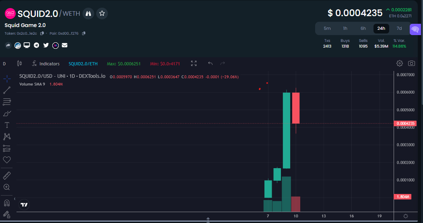423x223 pixels.
Task: Select the horizontal lines Fibonacci tool
Action: [7, 102]
